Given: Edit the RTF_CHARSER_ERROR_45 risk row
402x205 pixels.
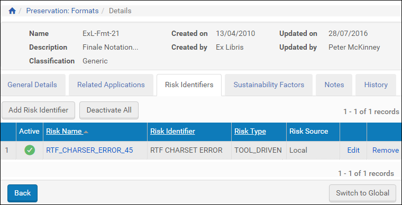Looking at the screenshot, I should click(x=353, y=150).
